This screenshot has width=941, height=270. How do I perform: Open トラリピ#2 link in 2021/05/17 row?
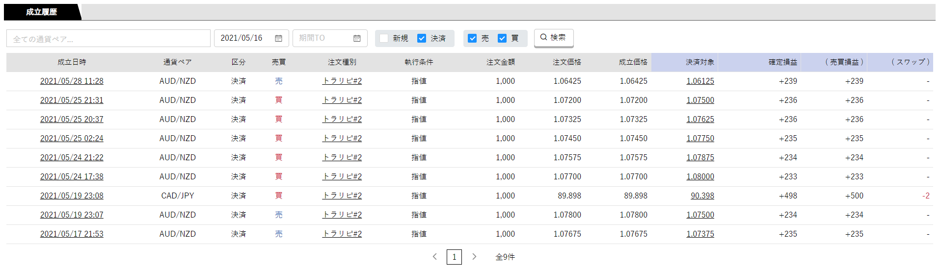[342, 234]
